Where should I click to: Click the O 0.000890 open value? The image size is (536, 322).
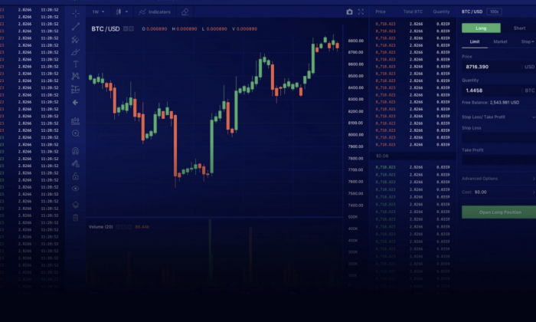(155, 29)
